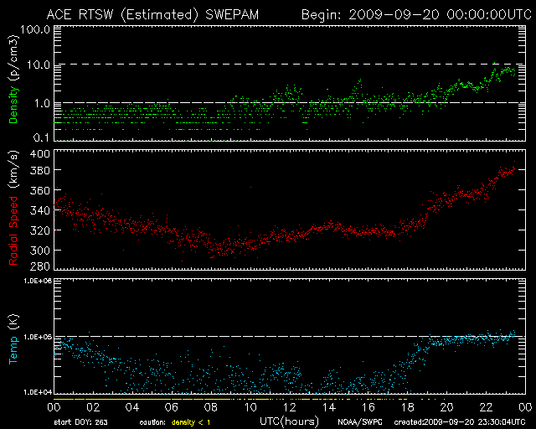Click the 'start DOY: 263' footer text
The width and height of the screenshot is (536, 429).
point(80,422)
